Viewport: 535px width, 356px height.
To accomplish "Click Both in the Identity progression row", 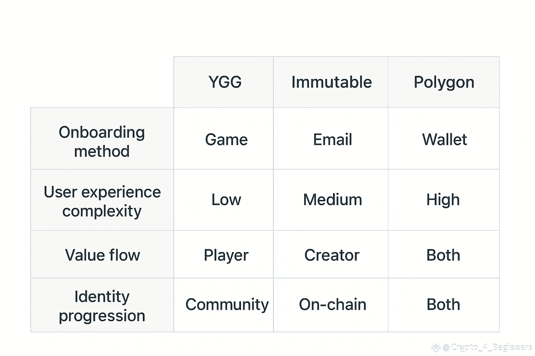I will [x=443, y=305].
